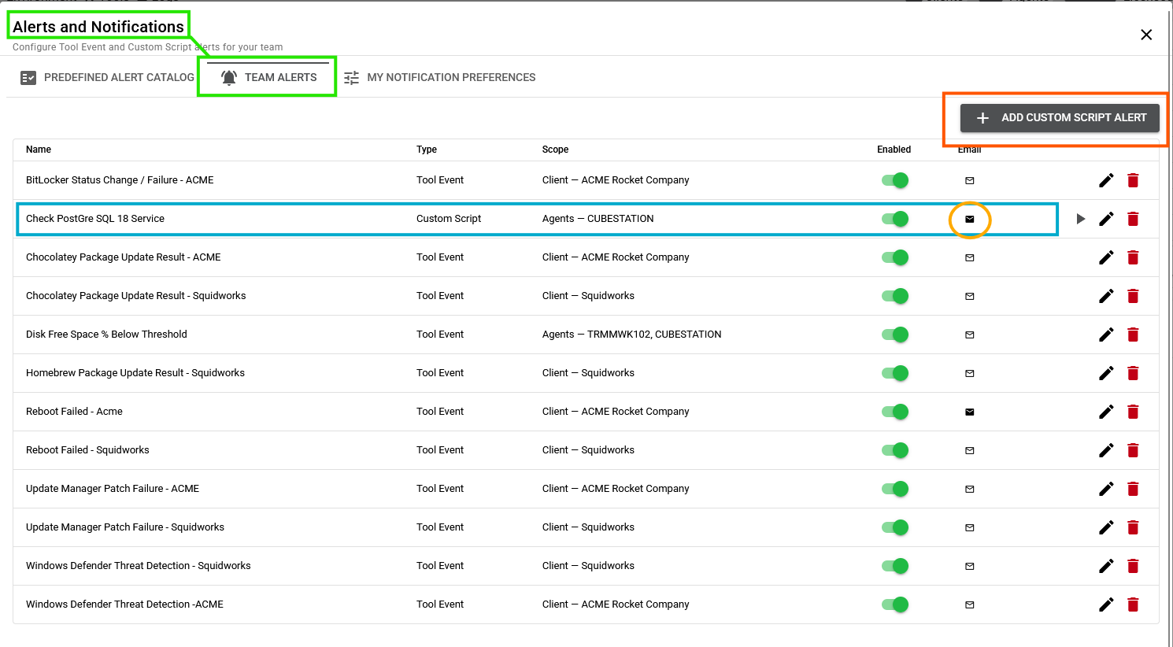Select the Reboot Failed - Acme alert name
Viewport: 1173px width, 647px height.
point(74,412)
